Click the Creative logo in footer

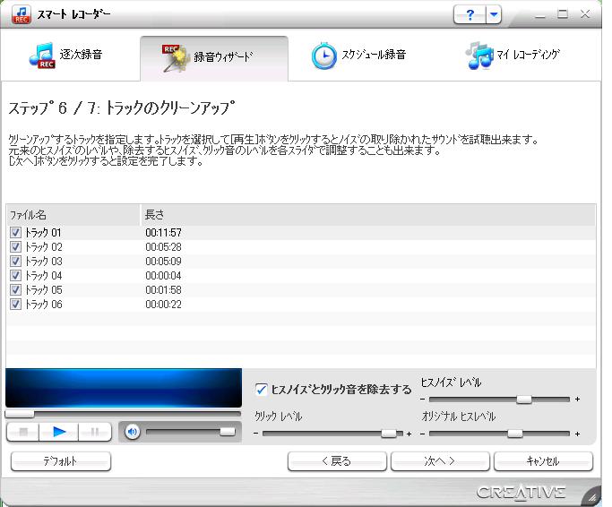521,492
